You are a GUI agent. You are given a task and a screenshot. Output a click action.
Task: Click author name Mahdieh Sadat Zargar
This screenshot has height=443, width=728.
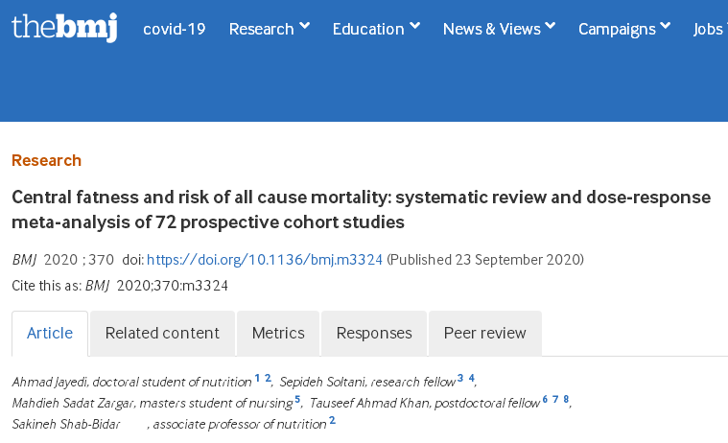tap(73, 404)
